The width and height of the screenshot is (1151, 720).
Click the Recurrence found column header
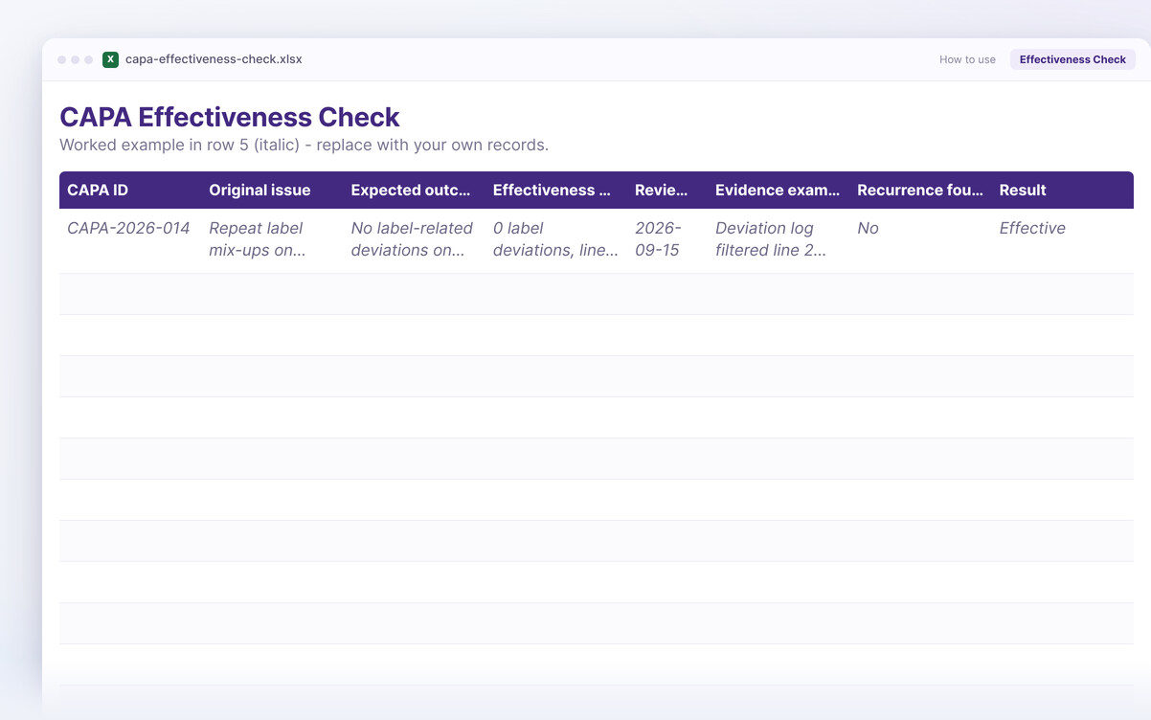click(x=919, y=190)
